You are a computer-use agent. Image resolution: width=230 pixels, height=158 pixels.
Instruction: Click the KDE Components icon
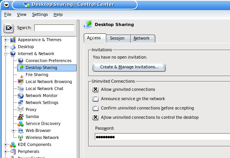pyautogui.click(x=13, y=144)
